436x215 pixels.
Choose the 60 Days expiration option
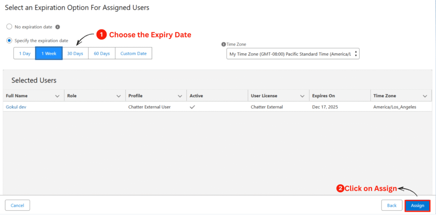click(101, 53)
